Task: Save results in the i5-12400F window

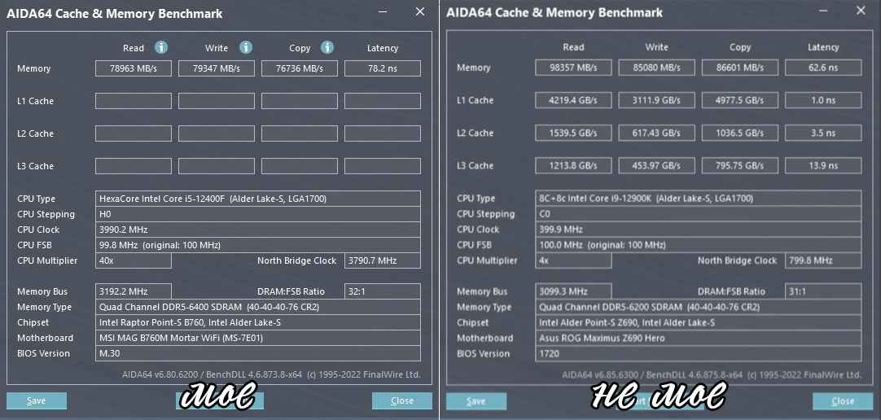Action: (37, 401)
